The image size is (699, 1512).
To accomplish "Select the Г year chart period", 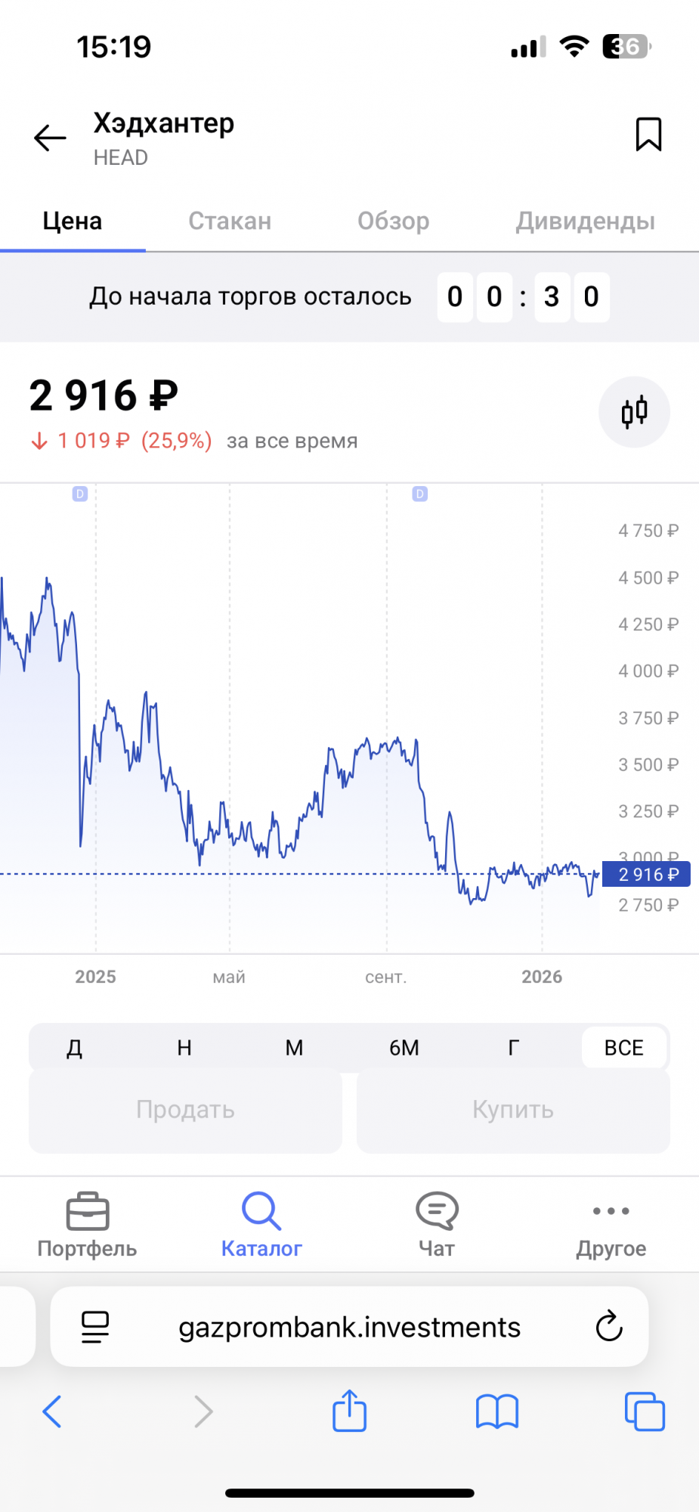I will (x=514, y=1048).
